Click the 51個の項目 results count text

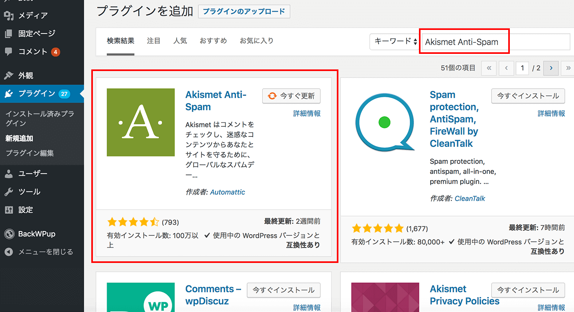point(458,68)
